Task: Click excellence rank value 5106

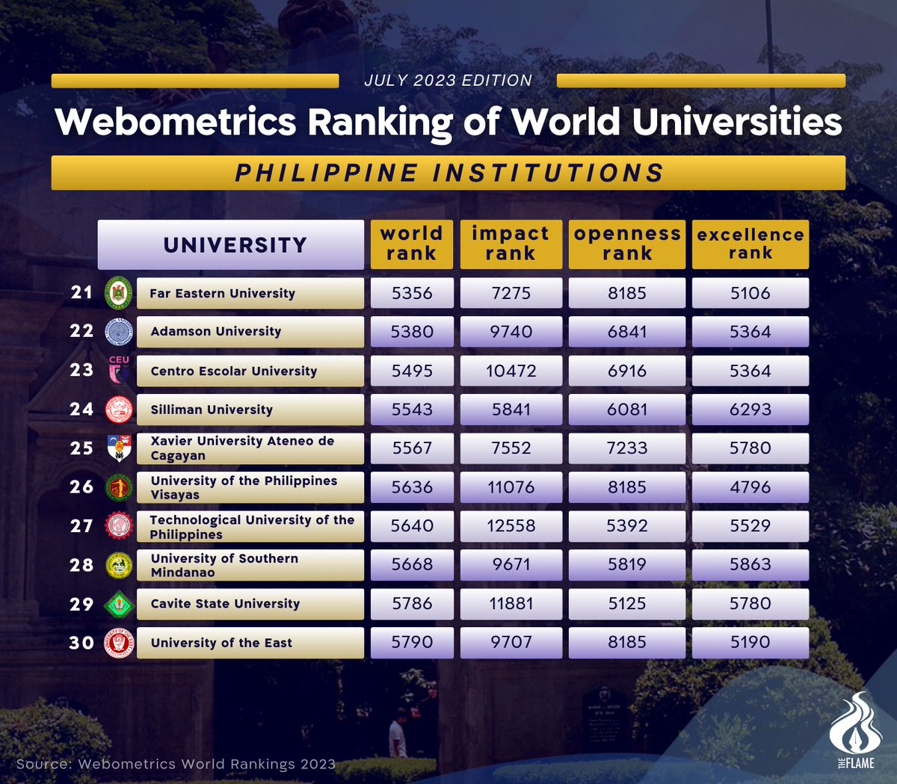Action: tap(750, 293)
